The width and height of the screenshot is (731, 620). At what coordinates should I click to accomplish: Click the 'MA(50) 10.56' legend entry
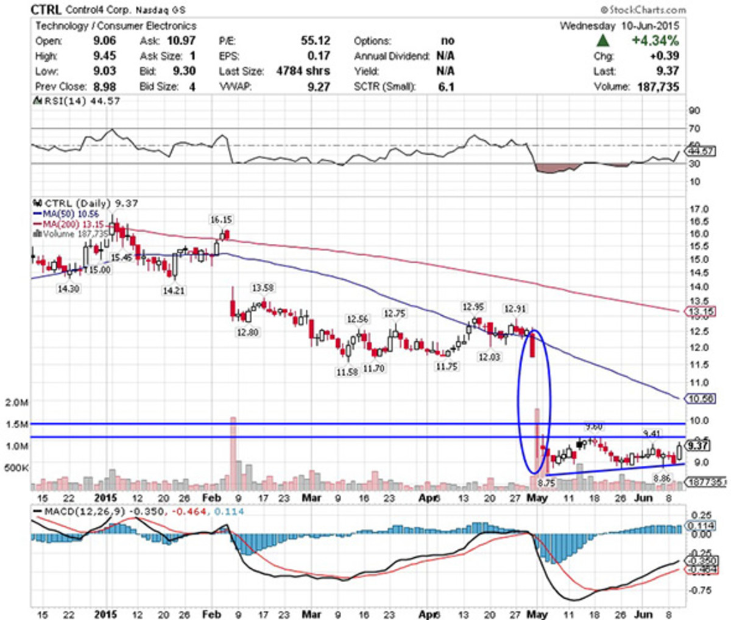[70, 214]
